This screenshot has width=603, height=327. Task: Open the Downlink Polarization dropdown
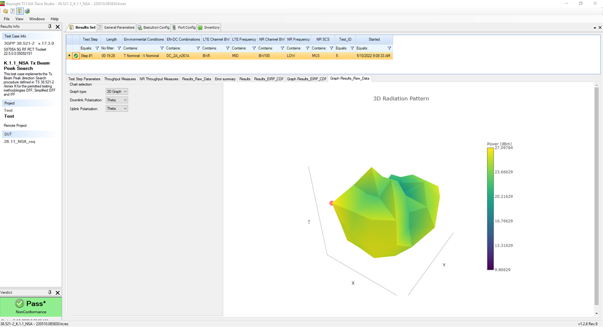click(117, 100)
